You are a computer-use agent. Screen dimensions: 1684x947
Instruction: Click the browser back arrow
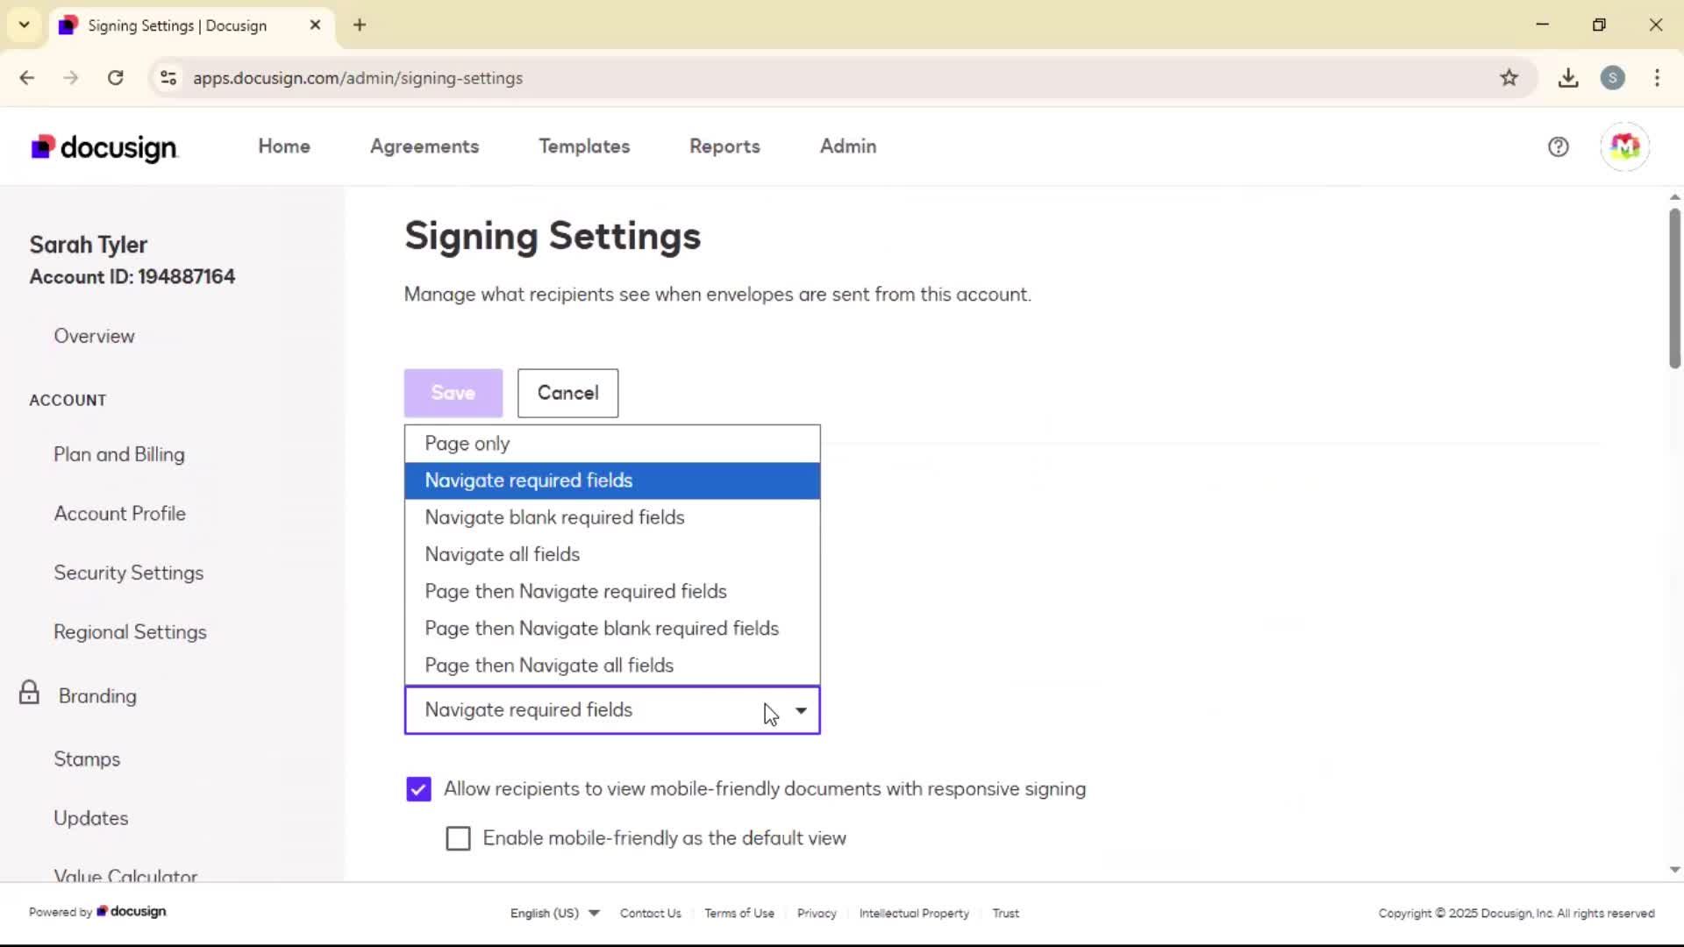tap(27, 78)
